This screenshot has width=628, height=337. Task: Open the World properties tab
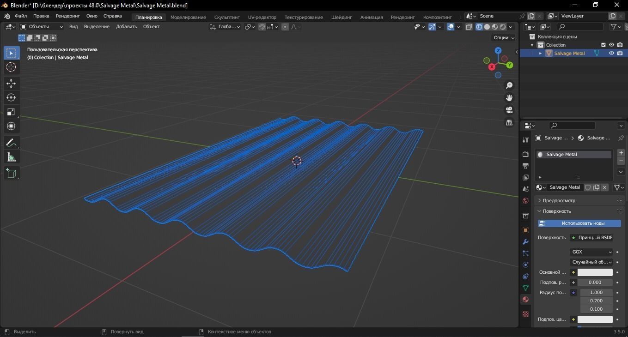[x=525, y=201]
